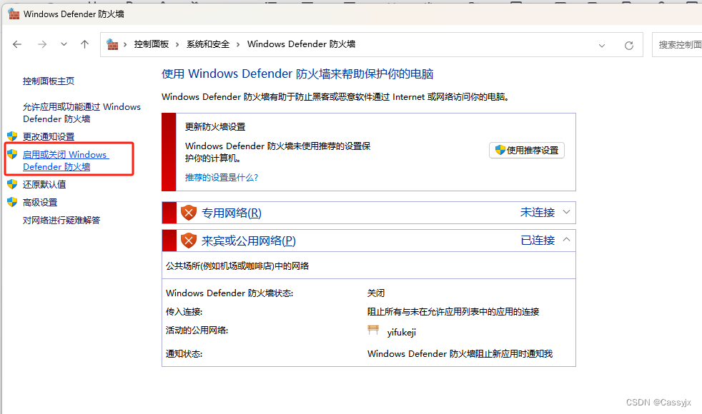Open 还原默认值 link

[x=44, y=184]
